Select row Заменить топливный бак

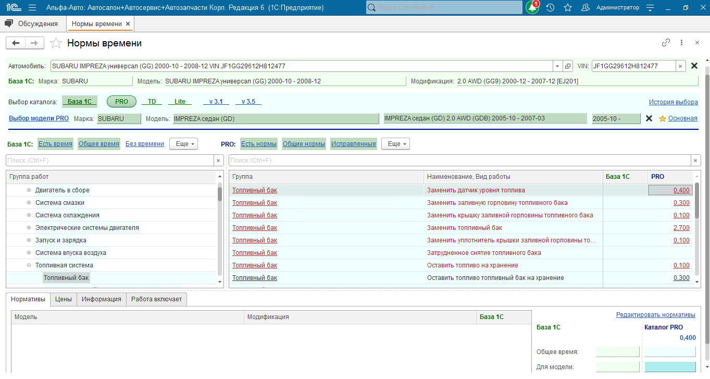click(x=462, y=228)
